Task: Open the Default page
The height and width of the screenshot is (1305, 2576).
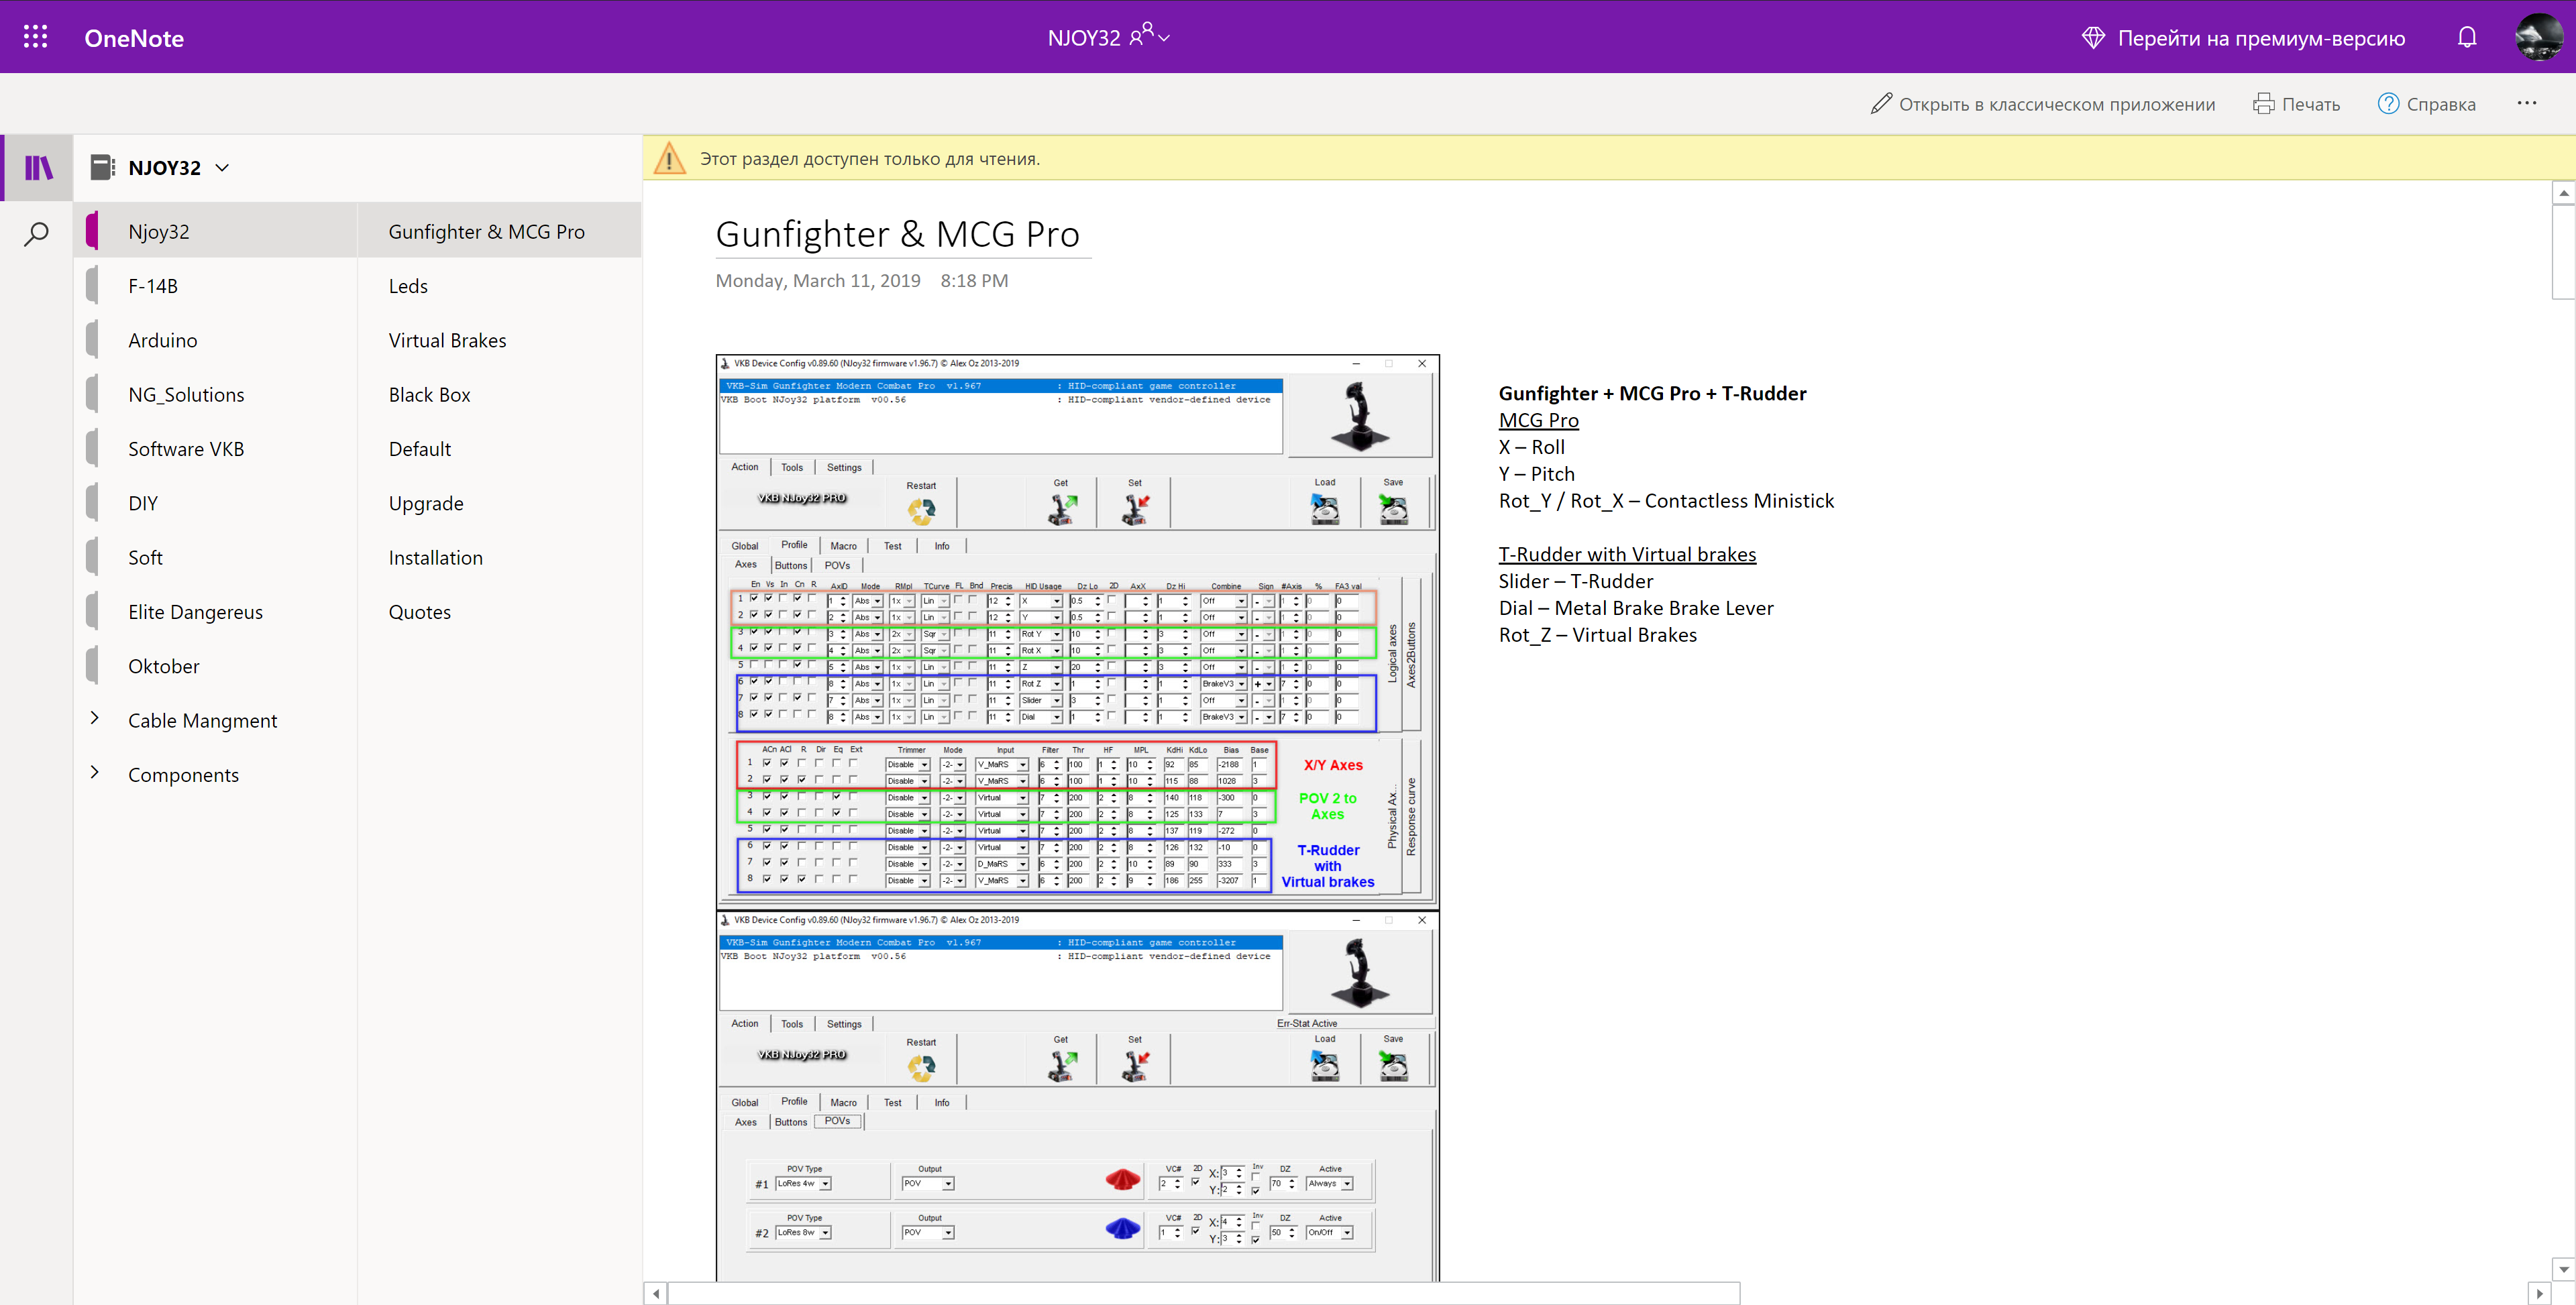Action: click(x=499, y=448)
